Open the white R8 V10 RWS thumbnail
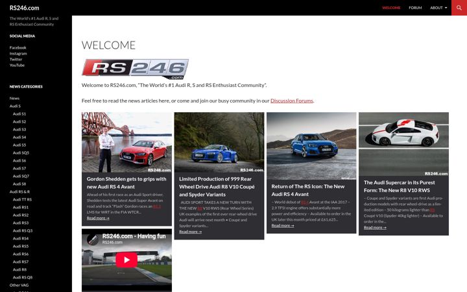 pyautogui.click(x=403, y=144)
